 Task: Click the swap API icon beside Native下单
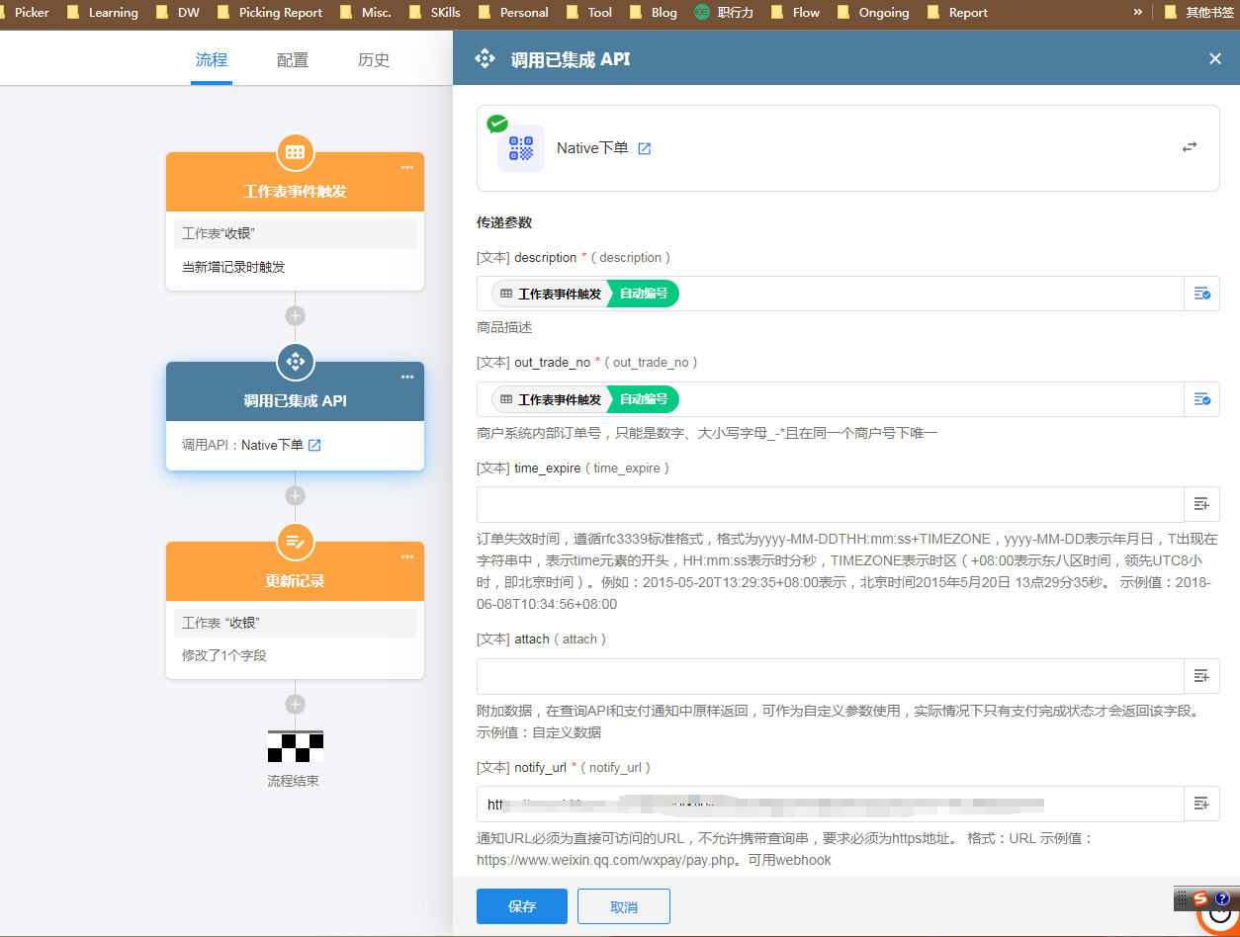1189,147
